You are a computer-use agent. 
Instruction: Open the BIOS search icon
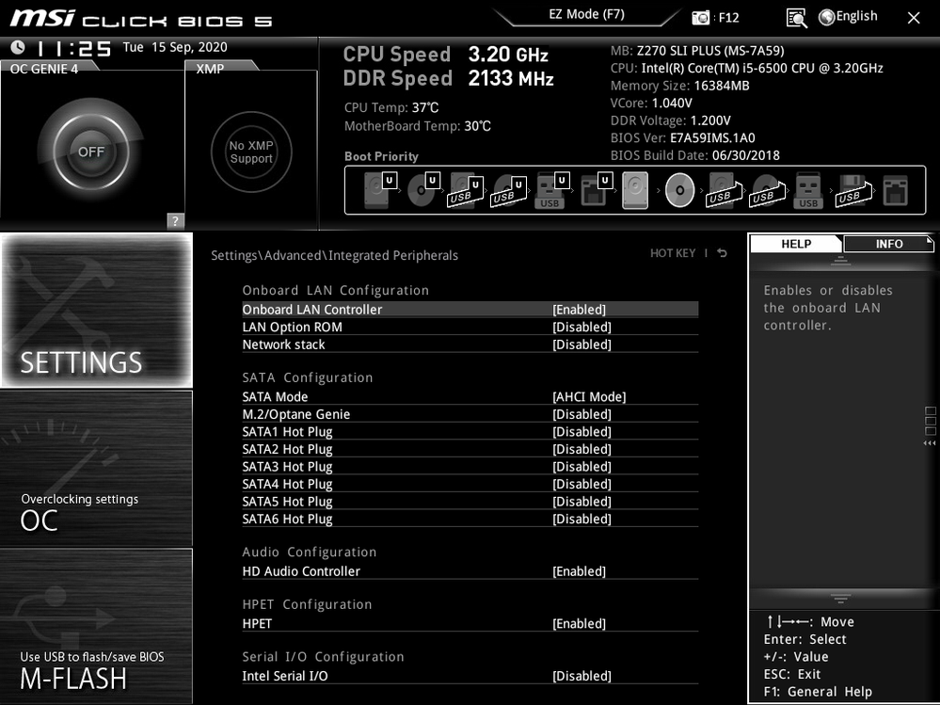click(796, 17)
